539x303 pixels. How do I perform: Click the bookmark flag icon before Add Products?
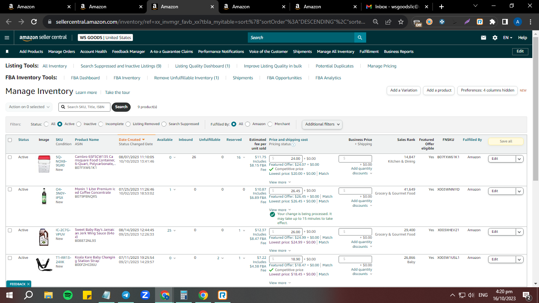point(7,52)
